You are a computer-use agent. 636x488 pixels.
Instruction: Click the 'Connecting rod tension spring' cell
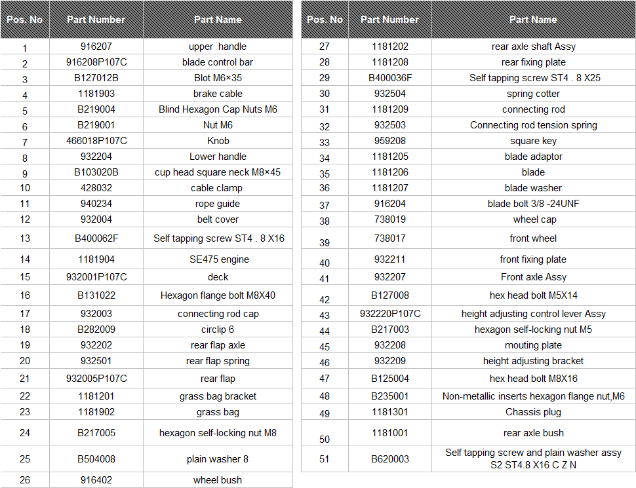point(533,125)
